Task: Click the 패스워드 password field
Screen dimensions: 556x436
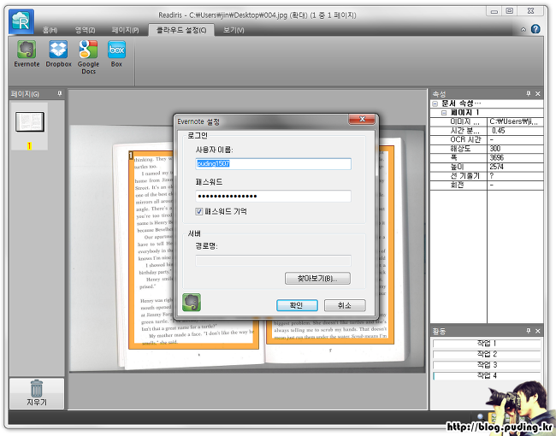Action: [x=273, y=196]
